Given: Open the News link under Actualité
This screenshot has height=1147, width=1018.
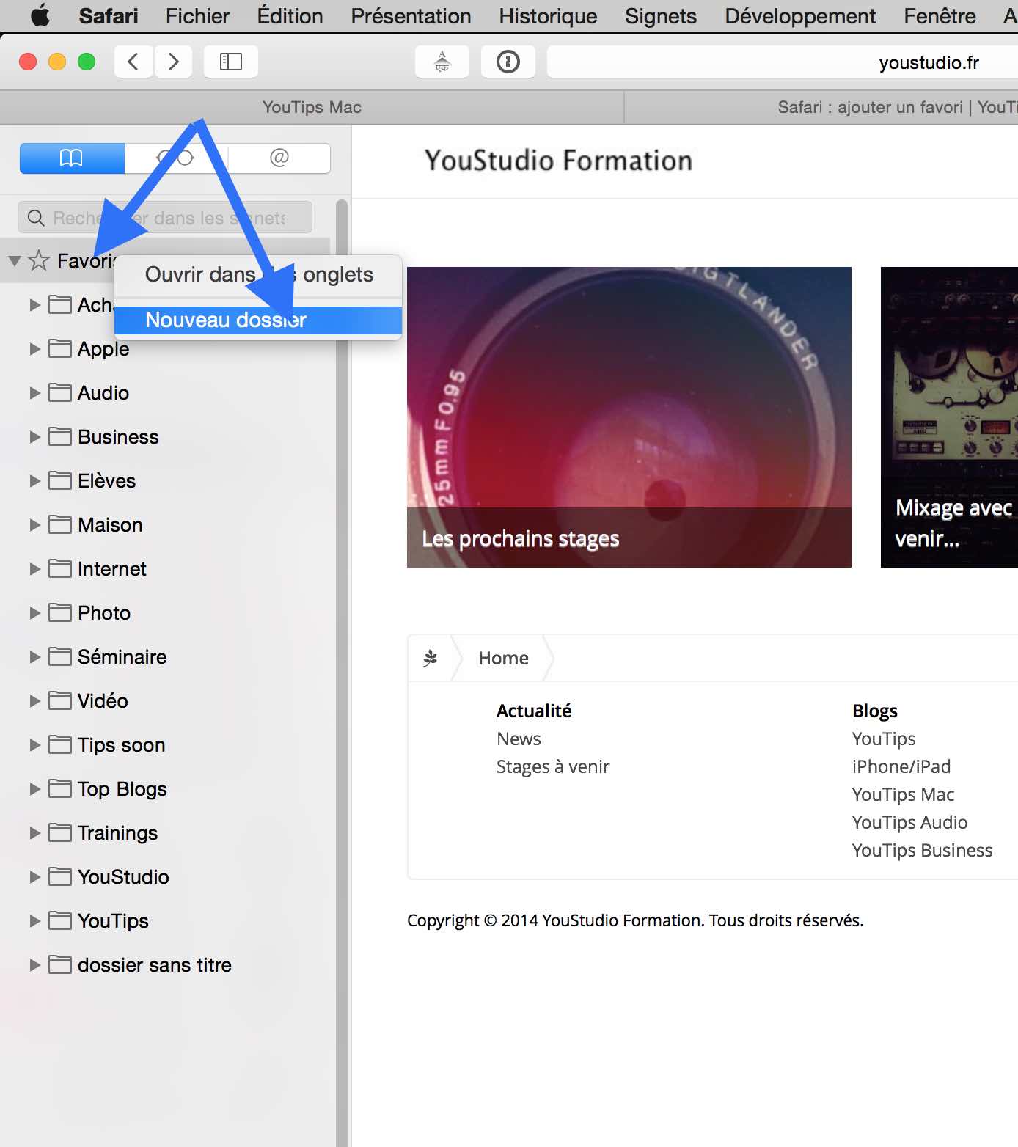Looking at the screenshot, I should click(x=519, y=739).
